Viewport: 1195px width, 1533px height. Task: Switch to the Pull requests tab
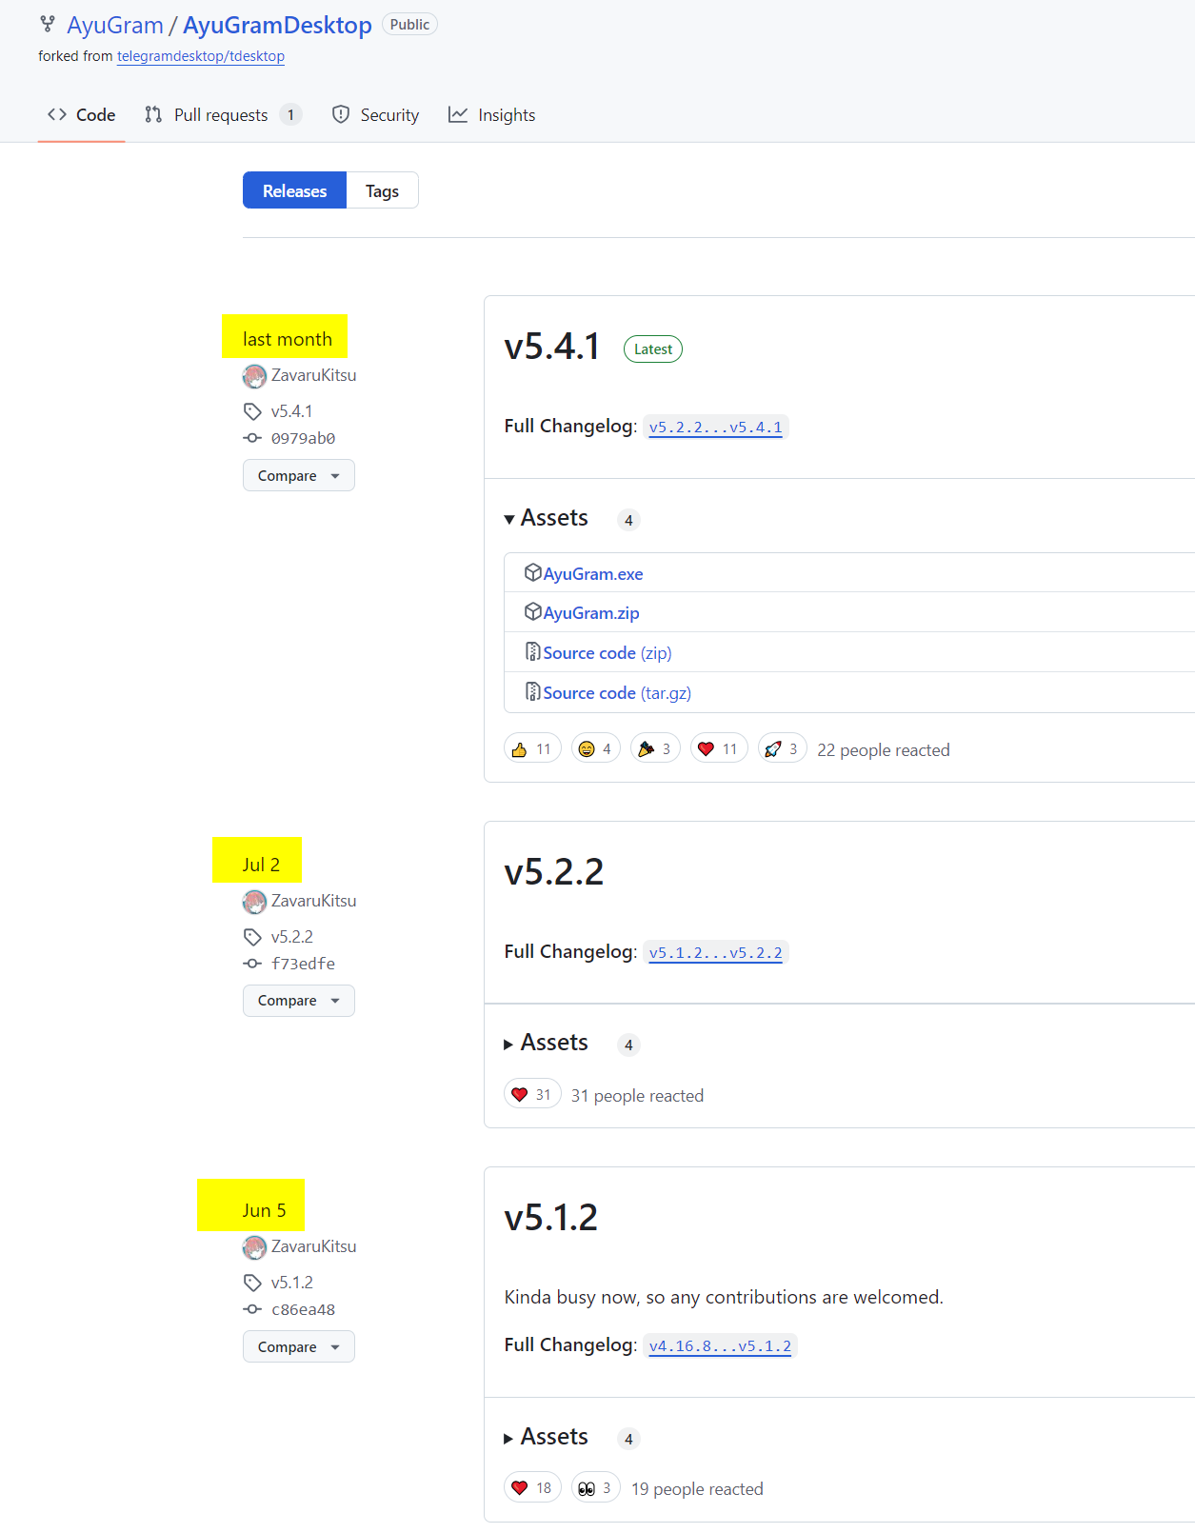coord(223,115)
